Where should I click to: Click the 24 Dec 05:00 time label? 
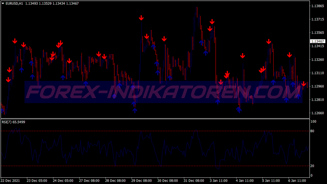click(x=63, y=181)
